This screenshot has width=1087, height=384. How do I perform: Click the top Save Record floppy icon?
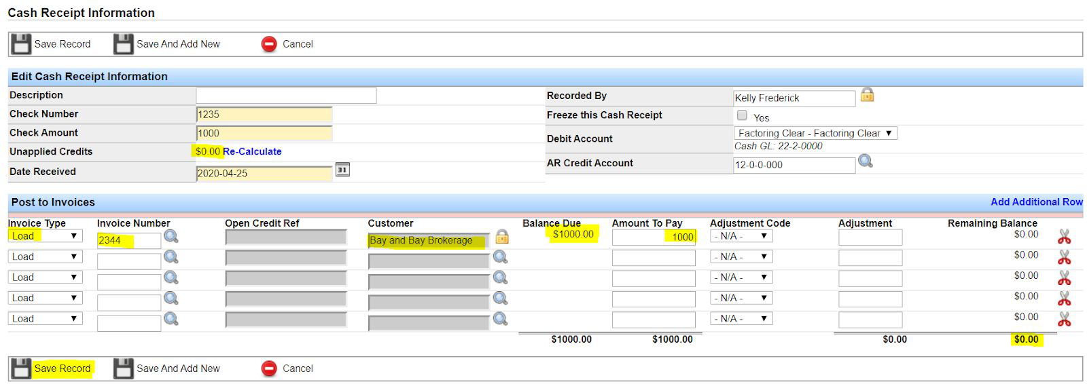[21, 44]
